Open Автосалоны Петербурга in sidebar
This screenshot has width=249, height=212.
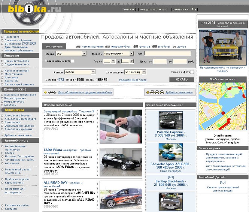tap(20, 119)
